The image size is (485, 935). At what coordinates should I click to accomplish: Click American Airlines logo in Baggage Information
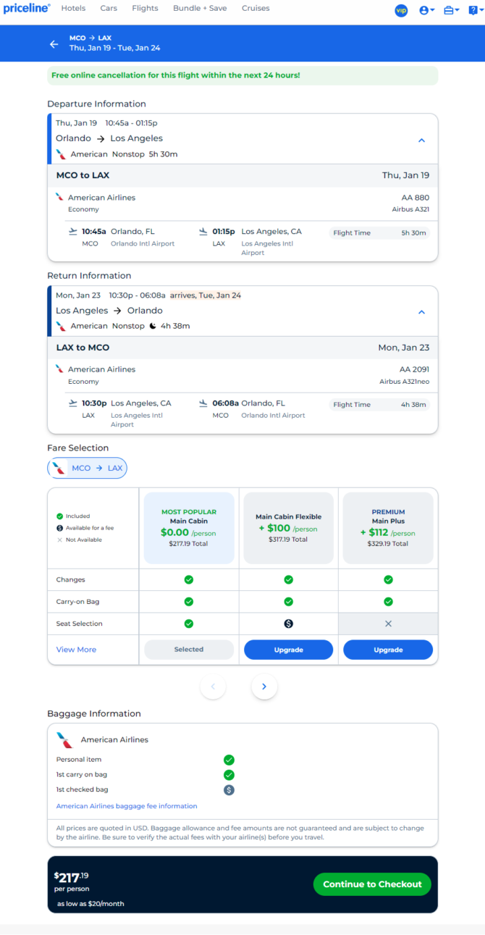(64, 740)
